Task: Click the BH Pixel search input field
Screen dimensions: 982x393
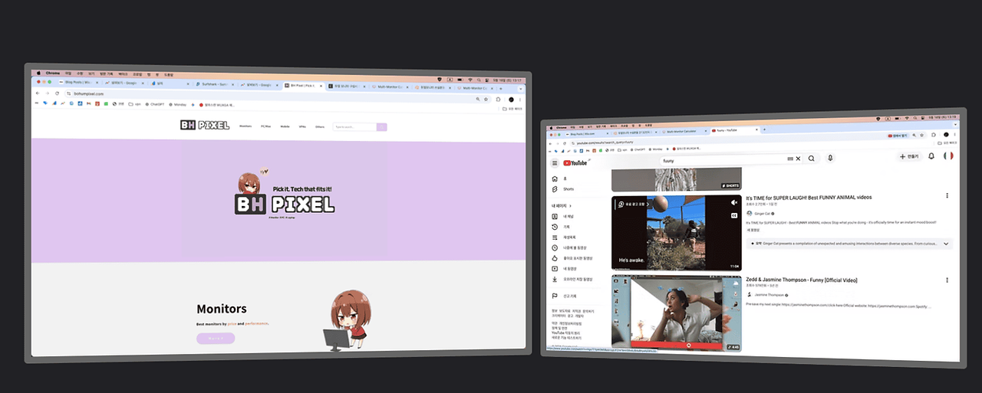Action: (354, 126)
